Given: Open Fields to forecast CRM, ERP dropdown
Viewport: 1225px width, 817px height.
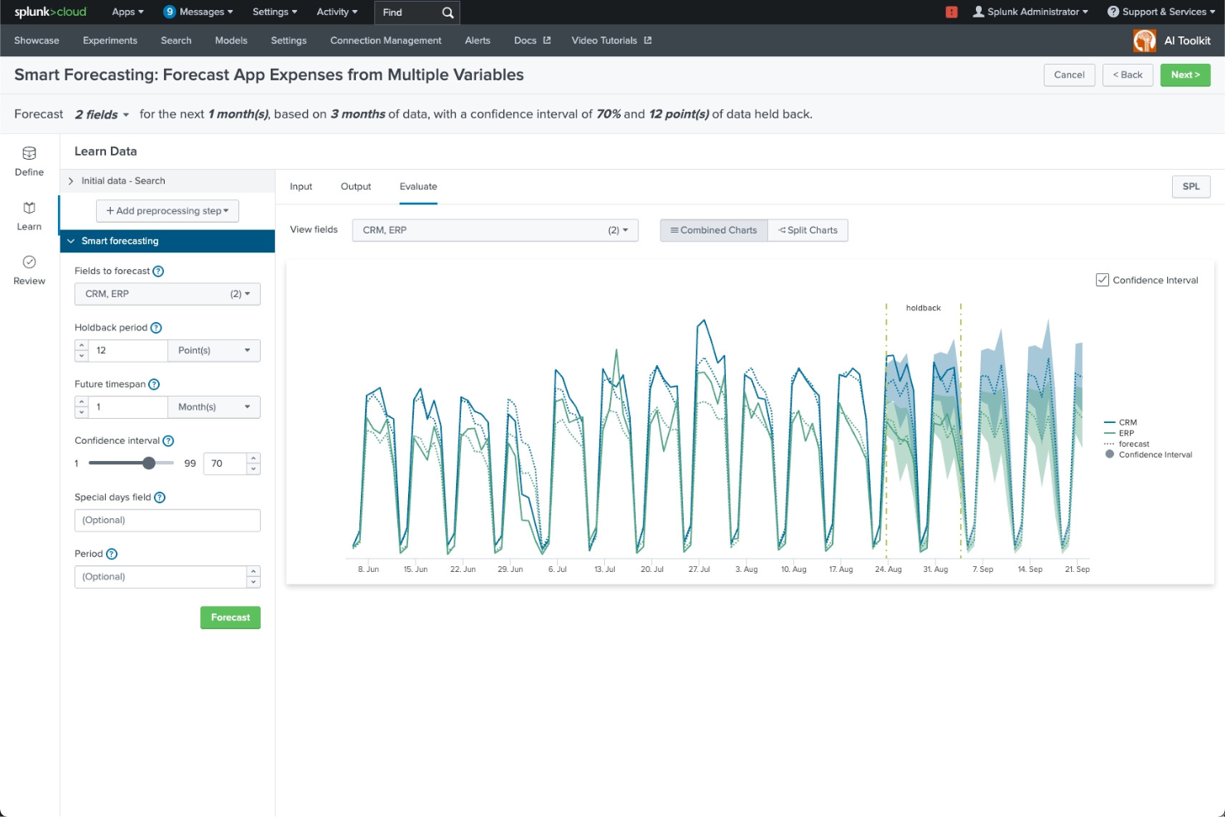Looking at the screenshot, I should [x=167, y=294].
